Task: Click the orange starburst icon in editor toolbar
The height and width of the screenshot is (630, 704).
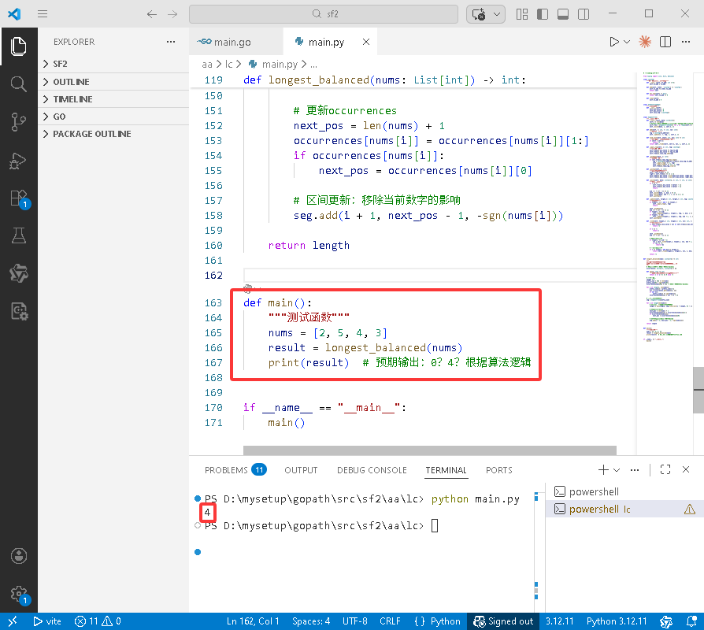Action: coord(645,42)
